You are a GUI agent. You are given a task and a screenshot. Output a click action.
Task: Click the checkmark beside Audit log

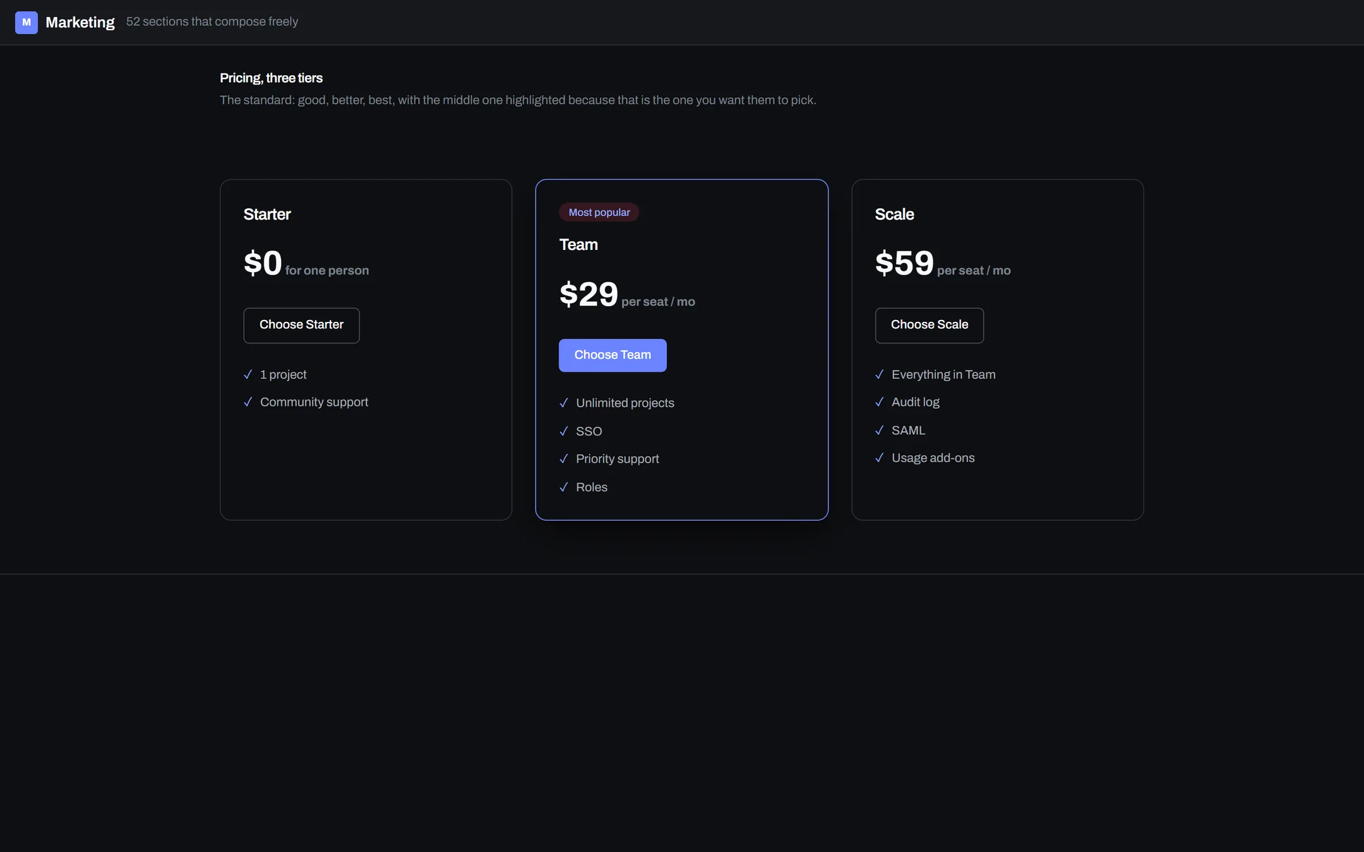tap(880, 402)
